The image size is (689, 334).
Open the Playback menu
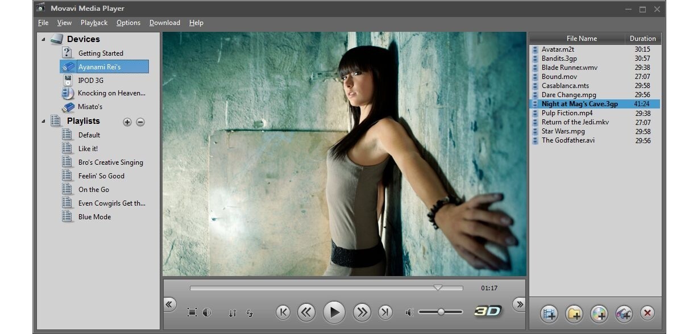pos(94,23)
